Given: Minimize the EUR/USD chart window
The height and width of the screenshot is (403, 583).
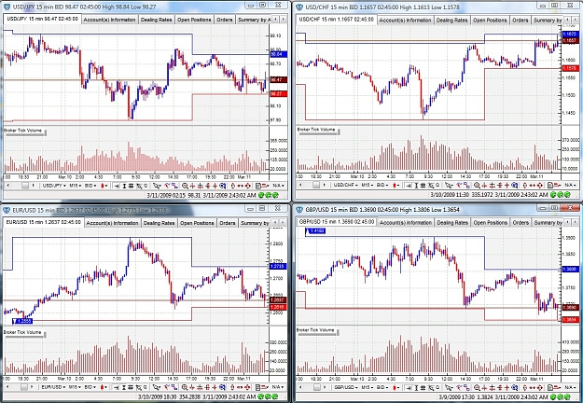Looking at the screenshot, I should [x=249, y=208].
